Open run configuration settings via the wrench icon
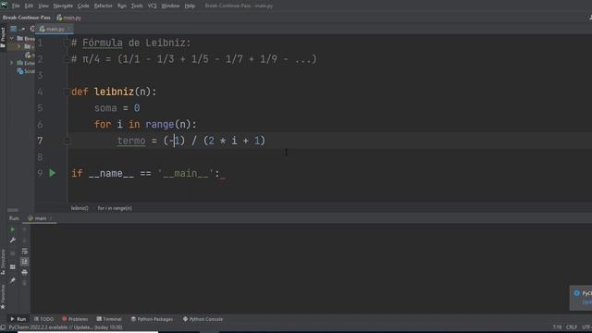 12,240
